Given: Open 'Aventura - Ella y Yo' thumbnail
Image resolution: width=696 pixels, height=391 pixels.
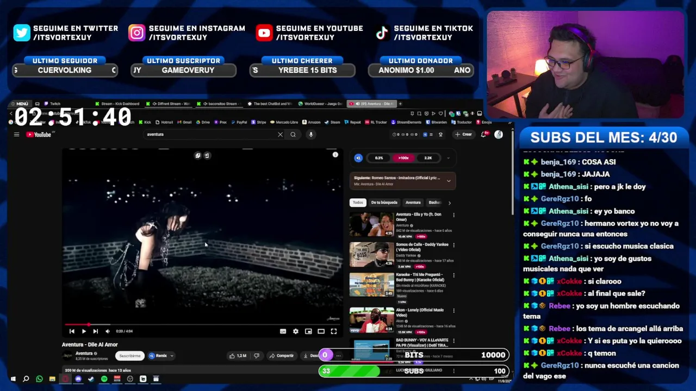Looking at the screenshot, I should point(371,224).
